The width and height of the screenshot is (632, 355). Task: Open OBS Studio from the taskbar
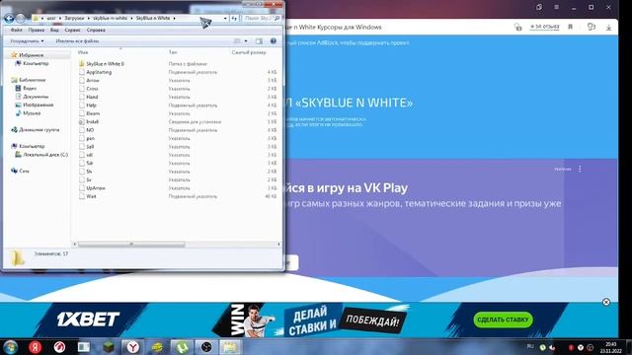click(206, 347)
